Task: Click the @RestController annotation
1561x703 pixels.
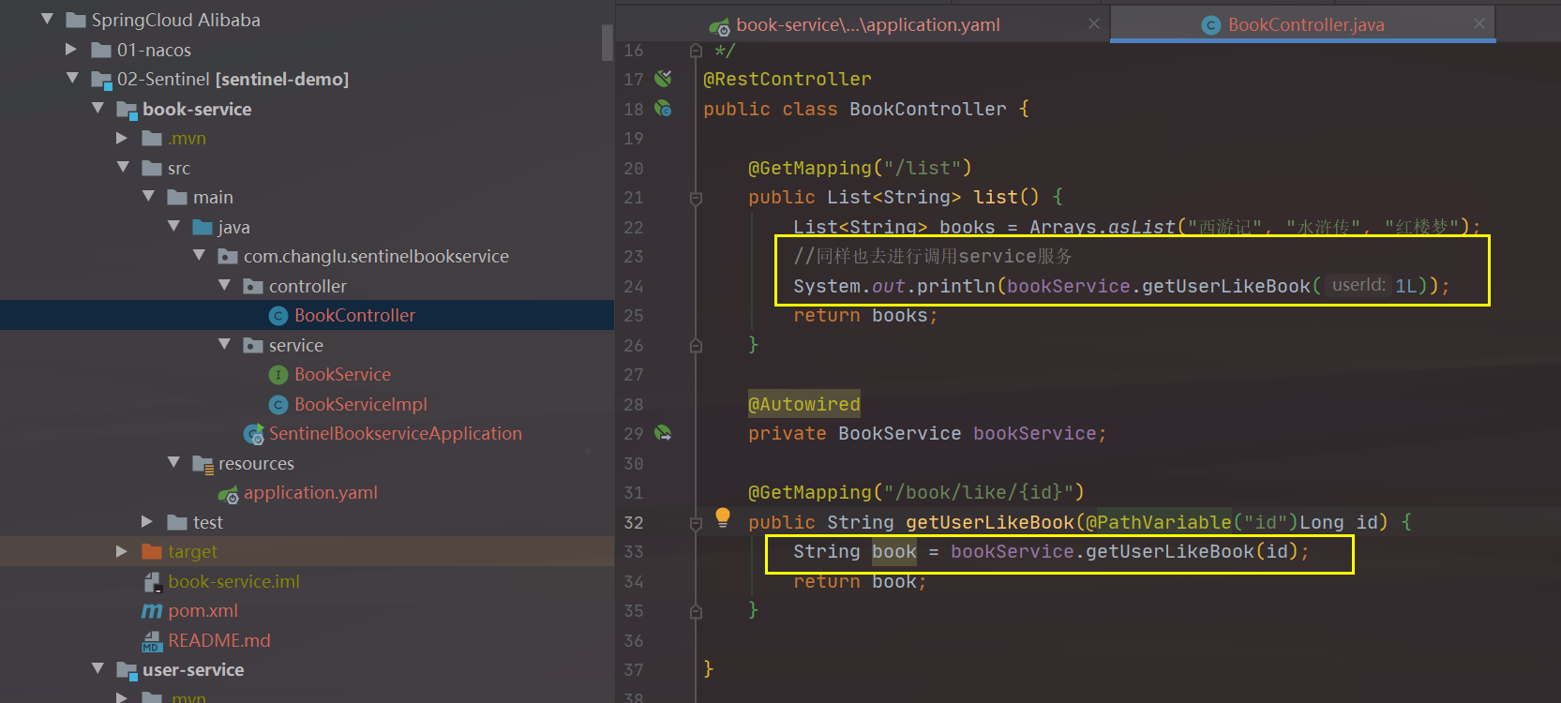Action: 788,79
